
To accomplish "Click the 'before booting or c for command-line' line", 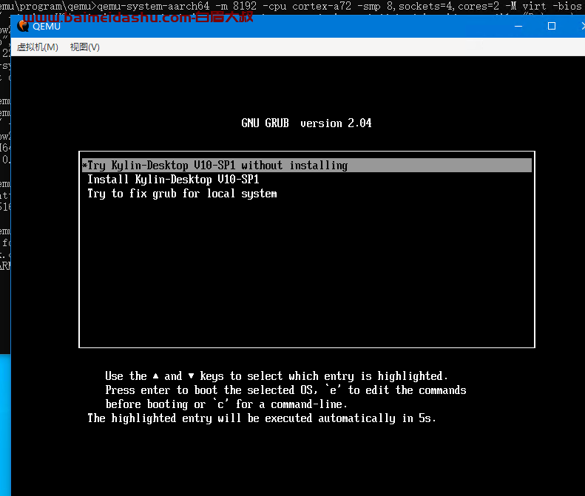I will pos(226,404).
